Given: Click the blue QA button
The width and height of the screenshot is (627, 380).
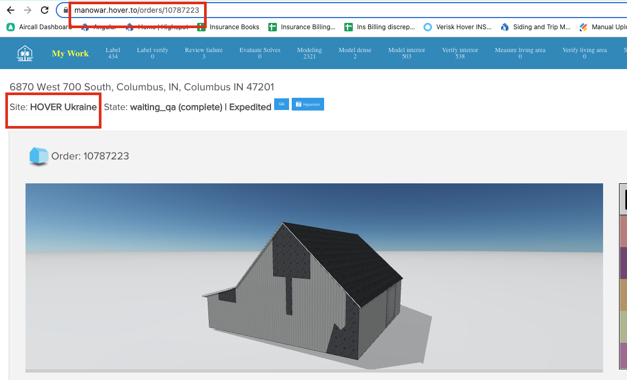Looking at the screenshot, I should pos(282,104).
